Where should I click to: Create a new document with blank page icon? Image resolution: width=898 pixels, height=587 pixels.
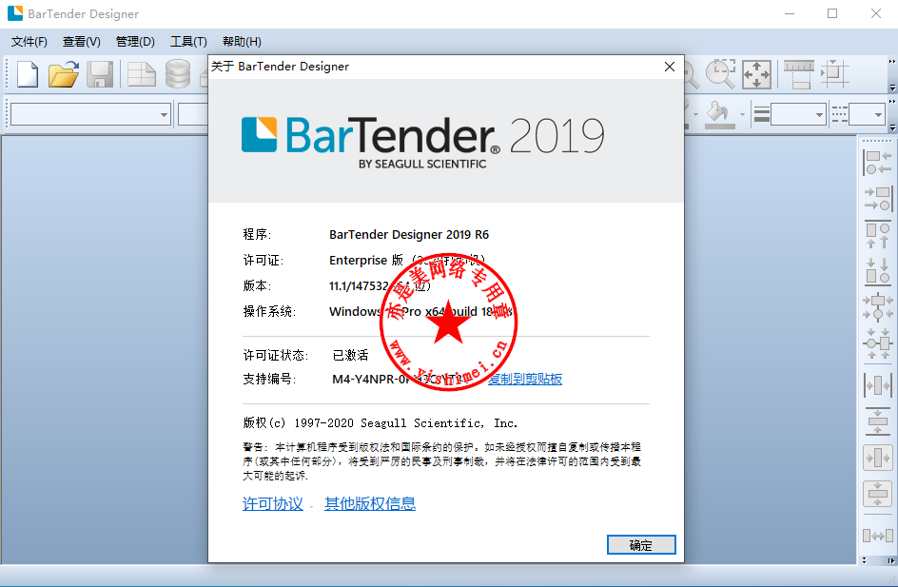pyautogui.click(x=28, y=74)
